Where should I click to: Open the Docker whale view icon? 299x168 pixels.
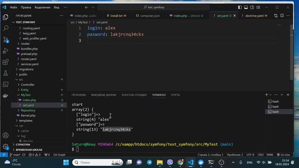coord(6,96)
